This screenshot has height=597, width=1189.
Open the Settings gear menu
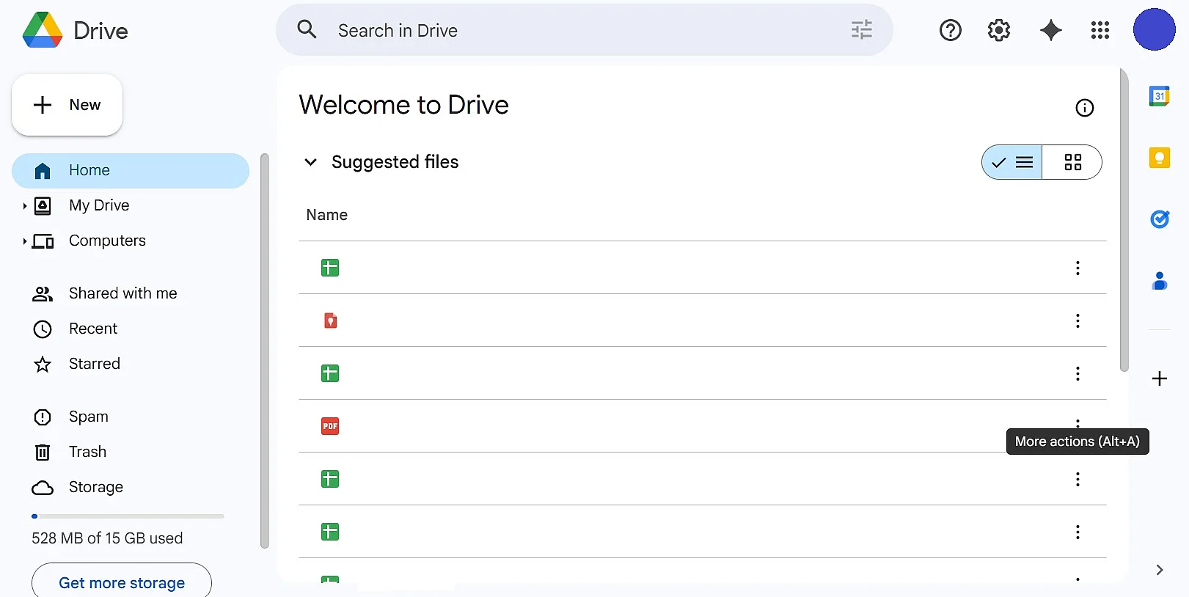(x=999, y=30)
